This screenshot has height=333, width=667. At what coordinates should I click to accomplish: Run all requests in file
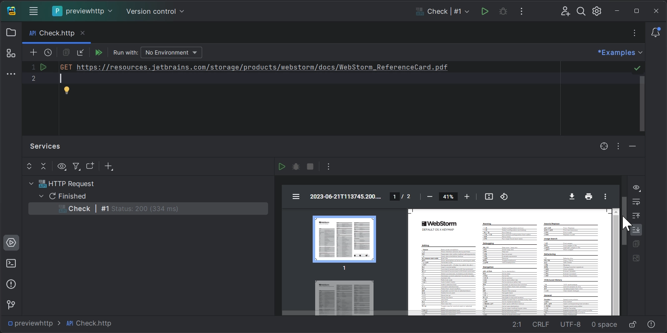[x=98, y=52]
